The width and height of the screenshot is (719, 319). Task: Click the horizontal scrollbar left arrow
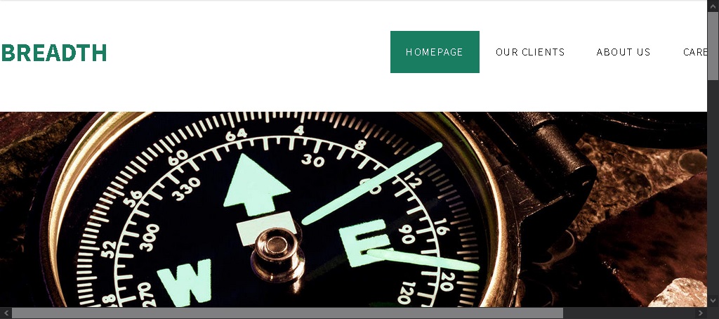tap(6, 313)
